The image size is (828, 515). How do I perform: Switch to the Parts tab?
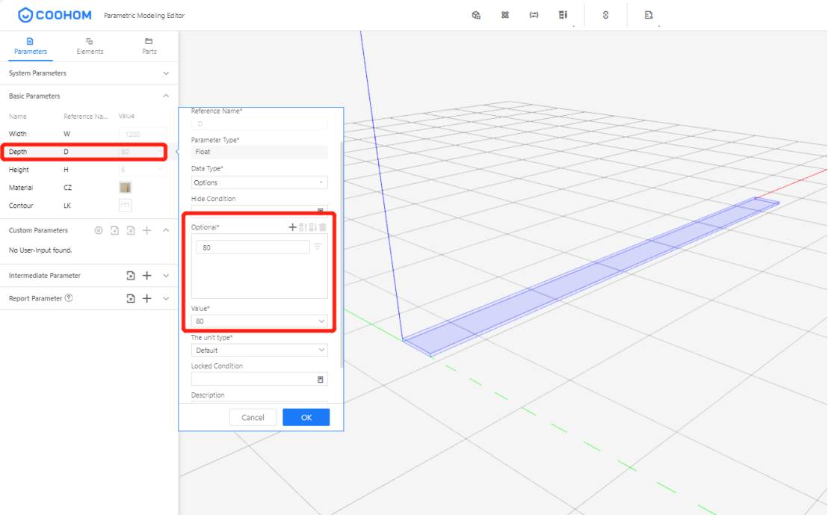click(149, 46)
